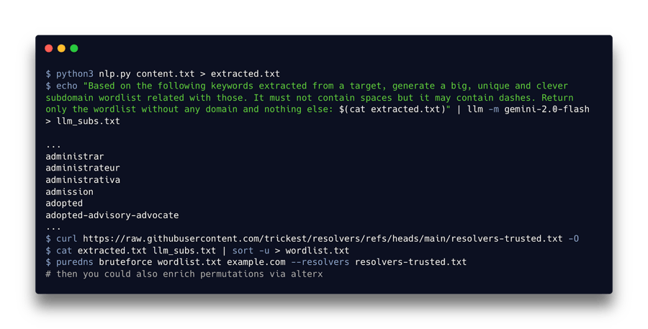
Task: Select the adopted-advisory-advocate output line
Action: pos(112,215)
